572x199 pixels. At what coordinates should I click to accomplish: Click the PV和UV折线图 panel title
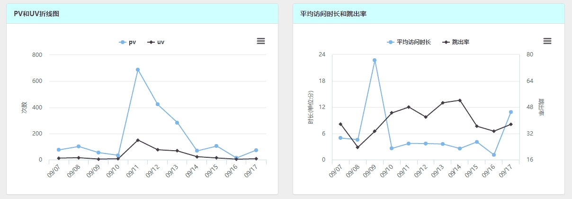36,14
